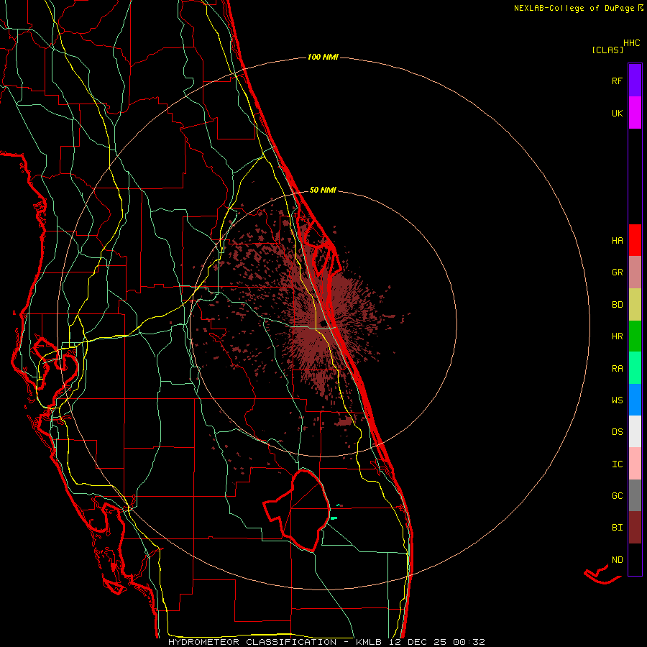Screen dimensions: 647x647
Task: Click the WS legend label
Action: click(617, 400)
